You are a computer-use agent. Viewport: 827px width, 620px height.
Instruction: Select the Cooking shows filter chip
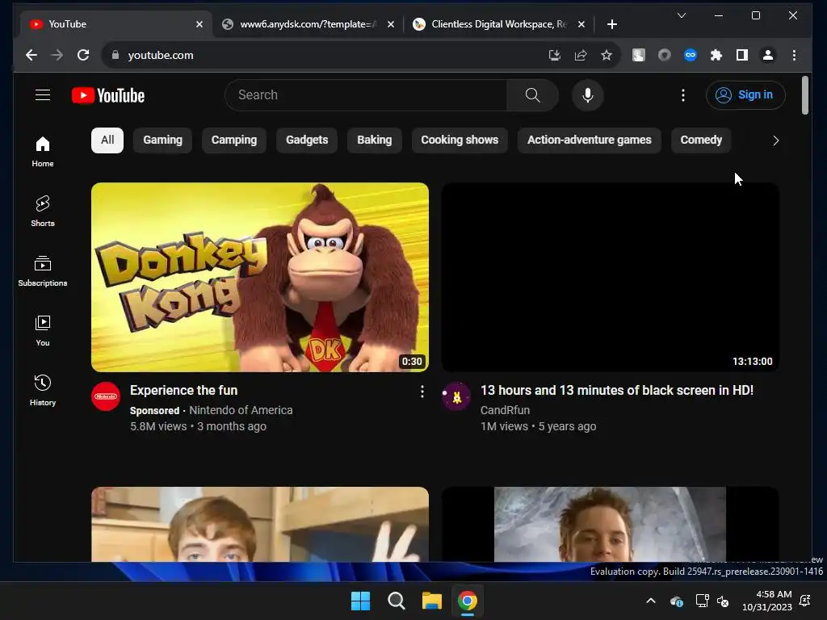460,140
